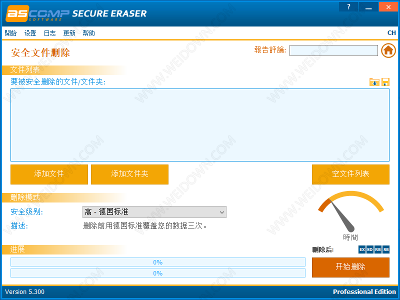
Task: Click the first 0% progress bar
Action: click(158, 262)
